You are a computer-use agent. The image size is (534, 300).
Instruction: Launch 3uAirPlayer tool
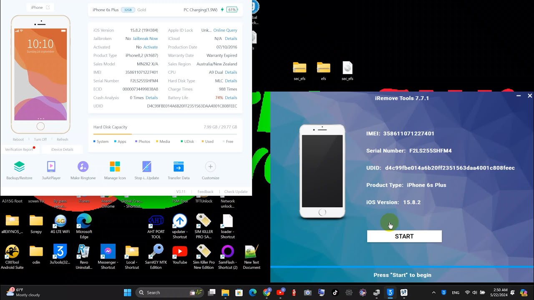pos(51,170)
